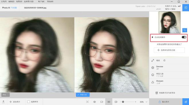Viewport: 189px width, 105px height.
Task: Open the face recovery smiley icon
Action: coord(153,75)
